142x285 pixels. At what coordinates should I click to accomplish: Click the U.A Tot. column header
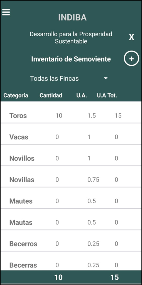click(x=107, y=95)
